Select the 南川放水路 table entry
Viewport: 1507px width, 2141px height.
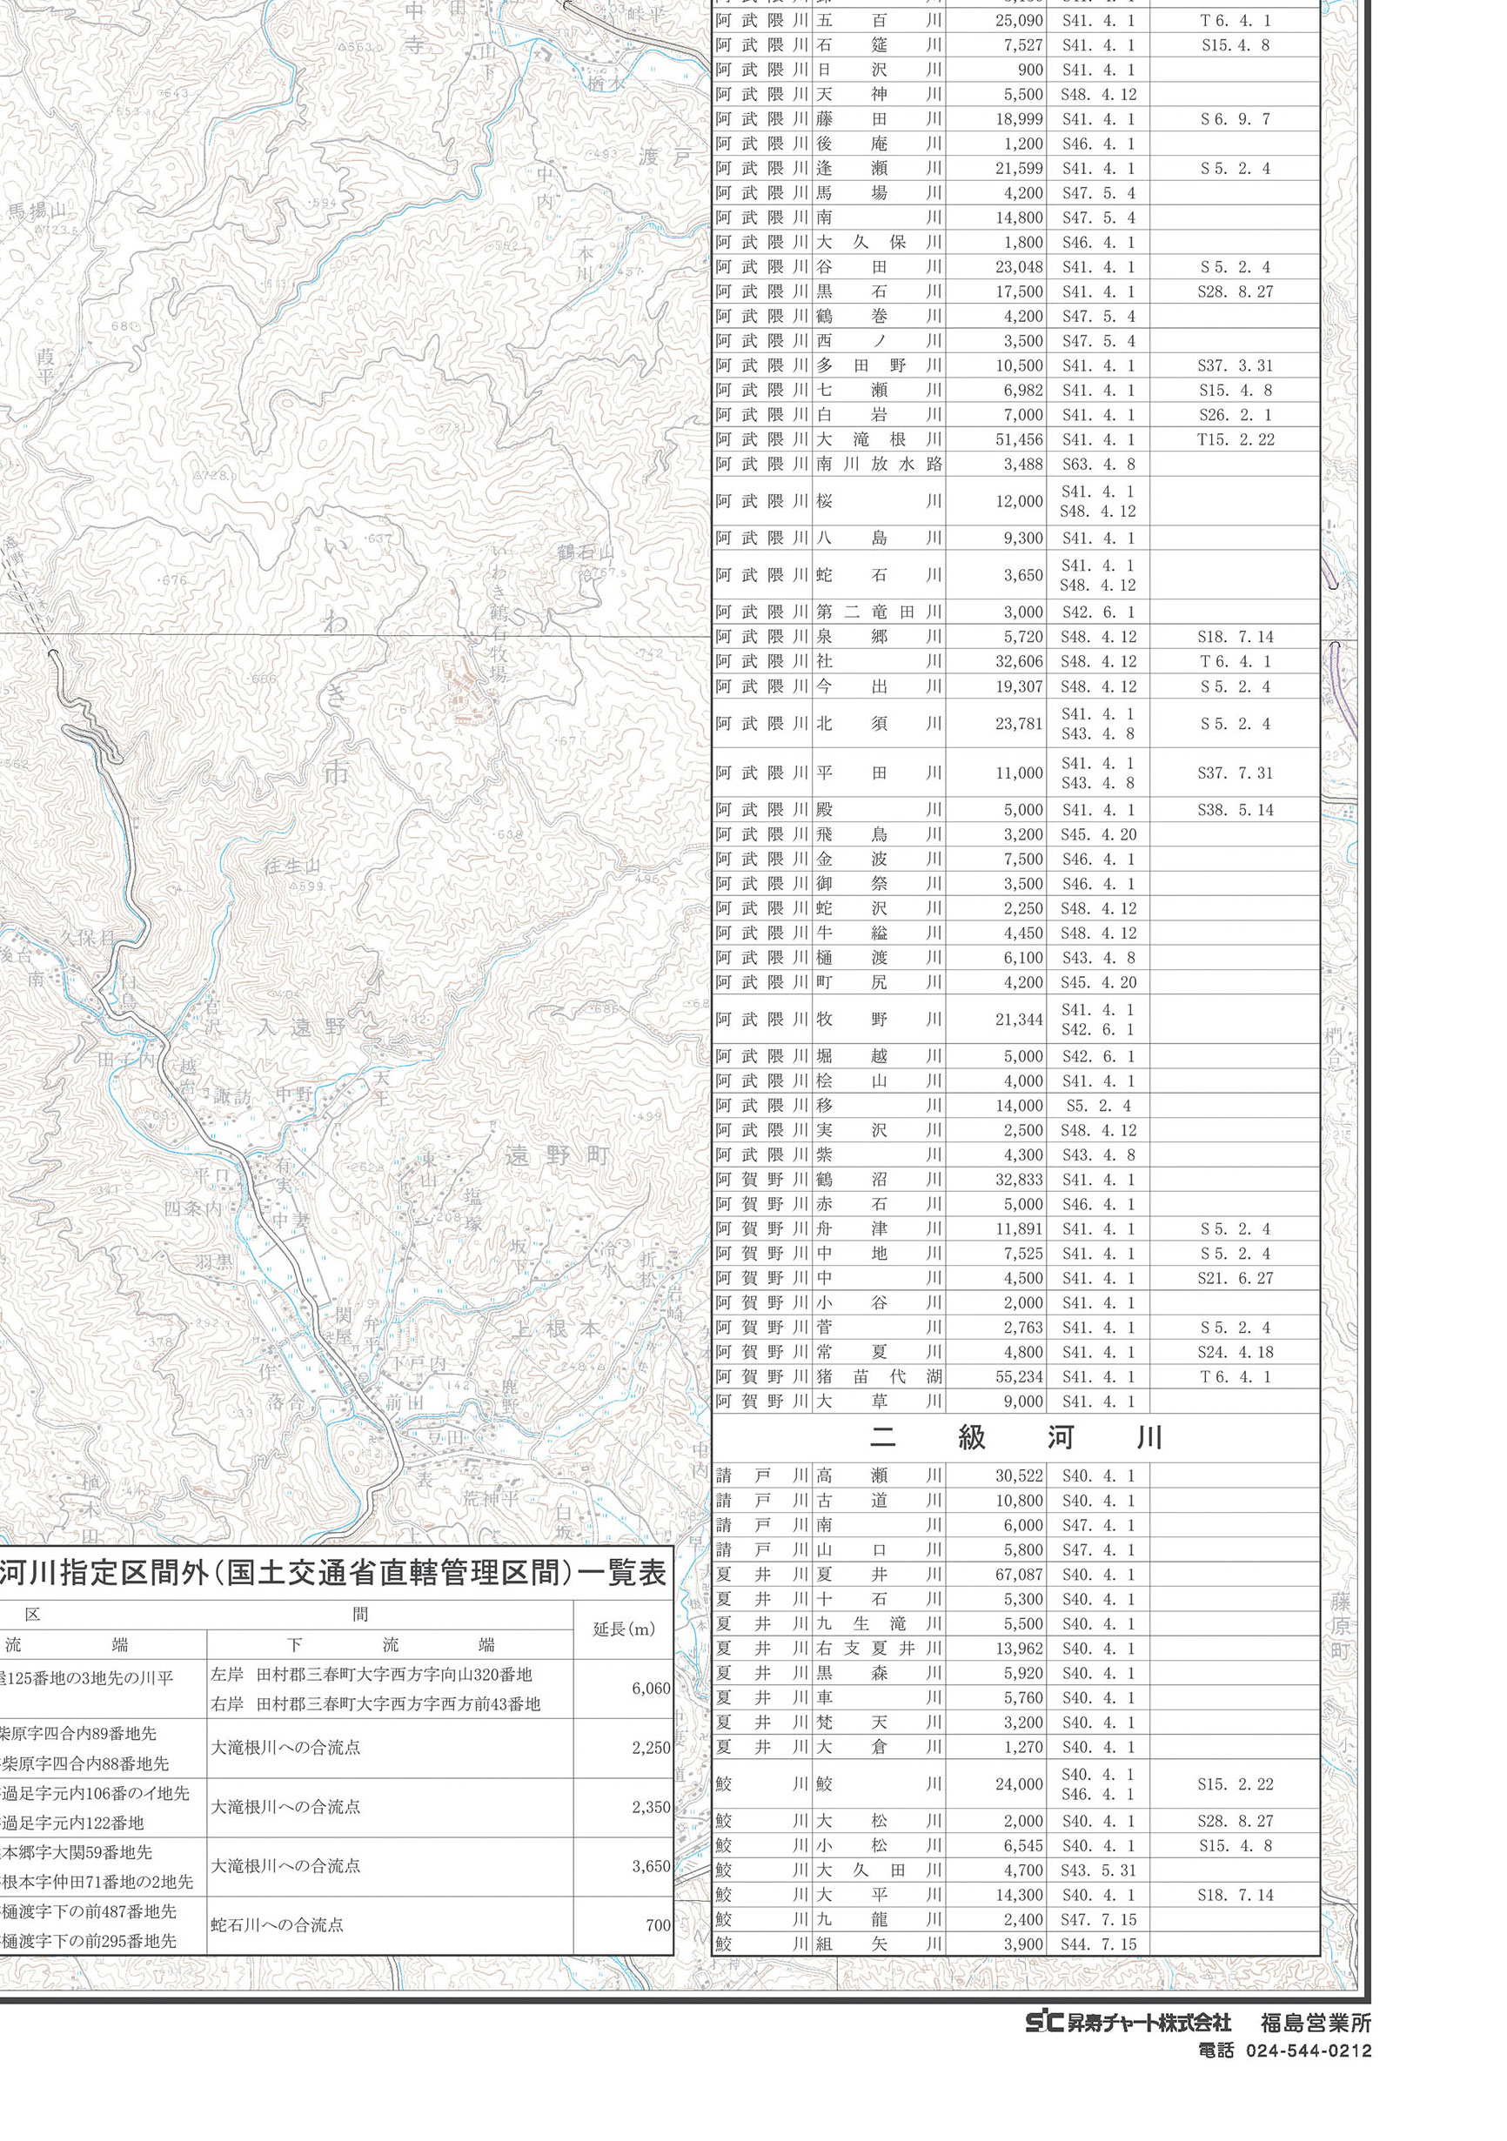pyautogui.click(x=879, y=465)
